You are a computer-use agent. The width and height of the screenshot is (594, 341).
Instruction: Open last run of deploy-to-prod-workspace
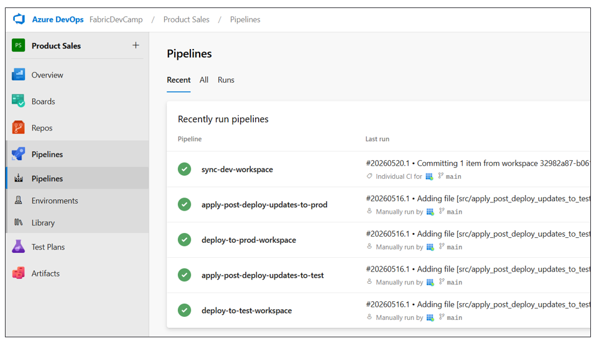pyautogui.click(x=478, y=234)
